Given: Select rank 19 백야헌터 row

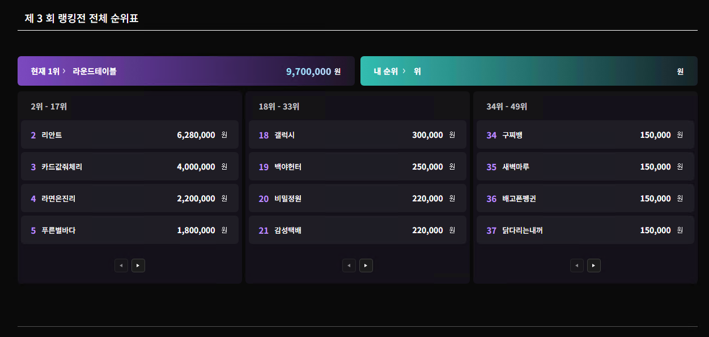Looking at the screenshot, I should tap(357, 166).
